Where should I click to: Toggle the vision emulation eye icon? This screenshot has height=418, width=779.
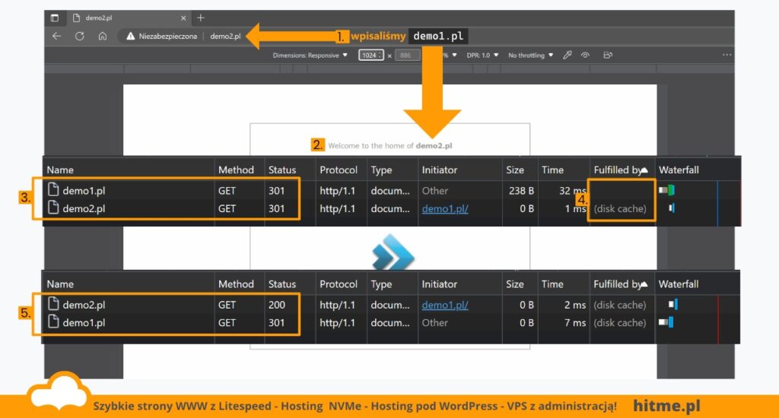tap(585, 55)
